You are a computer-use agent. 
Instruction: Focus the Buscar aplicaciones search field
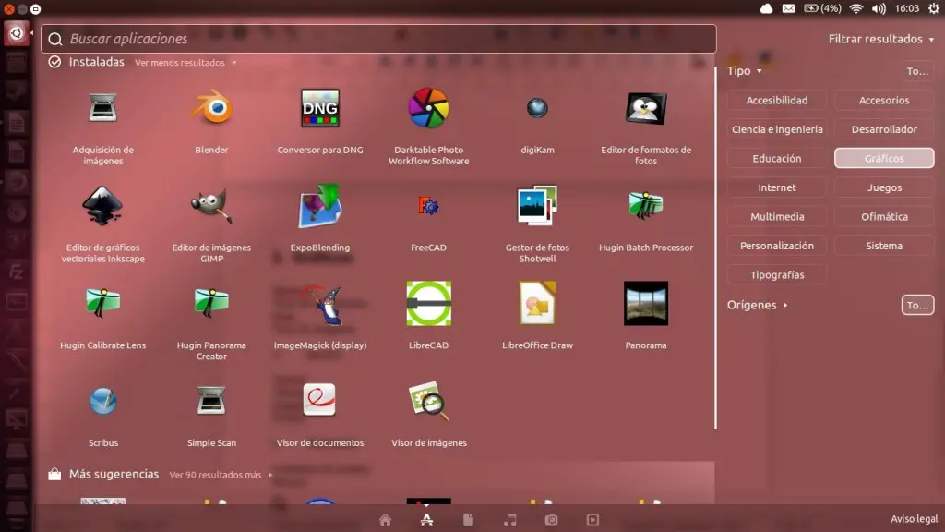[378, 39]
